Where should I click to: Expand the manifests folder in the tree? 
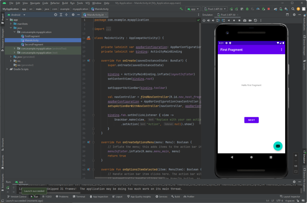pyautogui.click(x=11, y=24)
